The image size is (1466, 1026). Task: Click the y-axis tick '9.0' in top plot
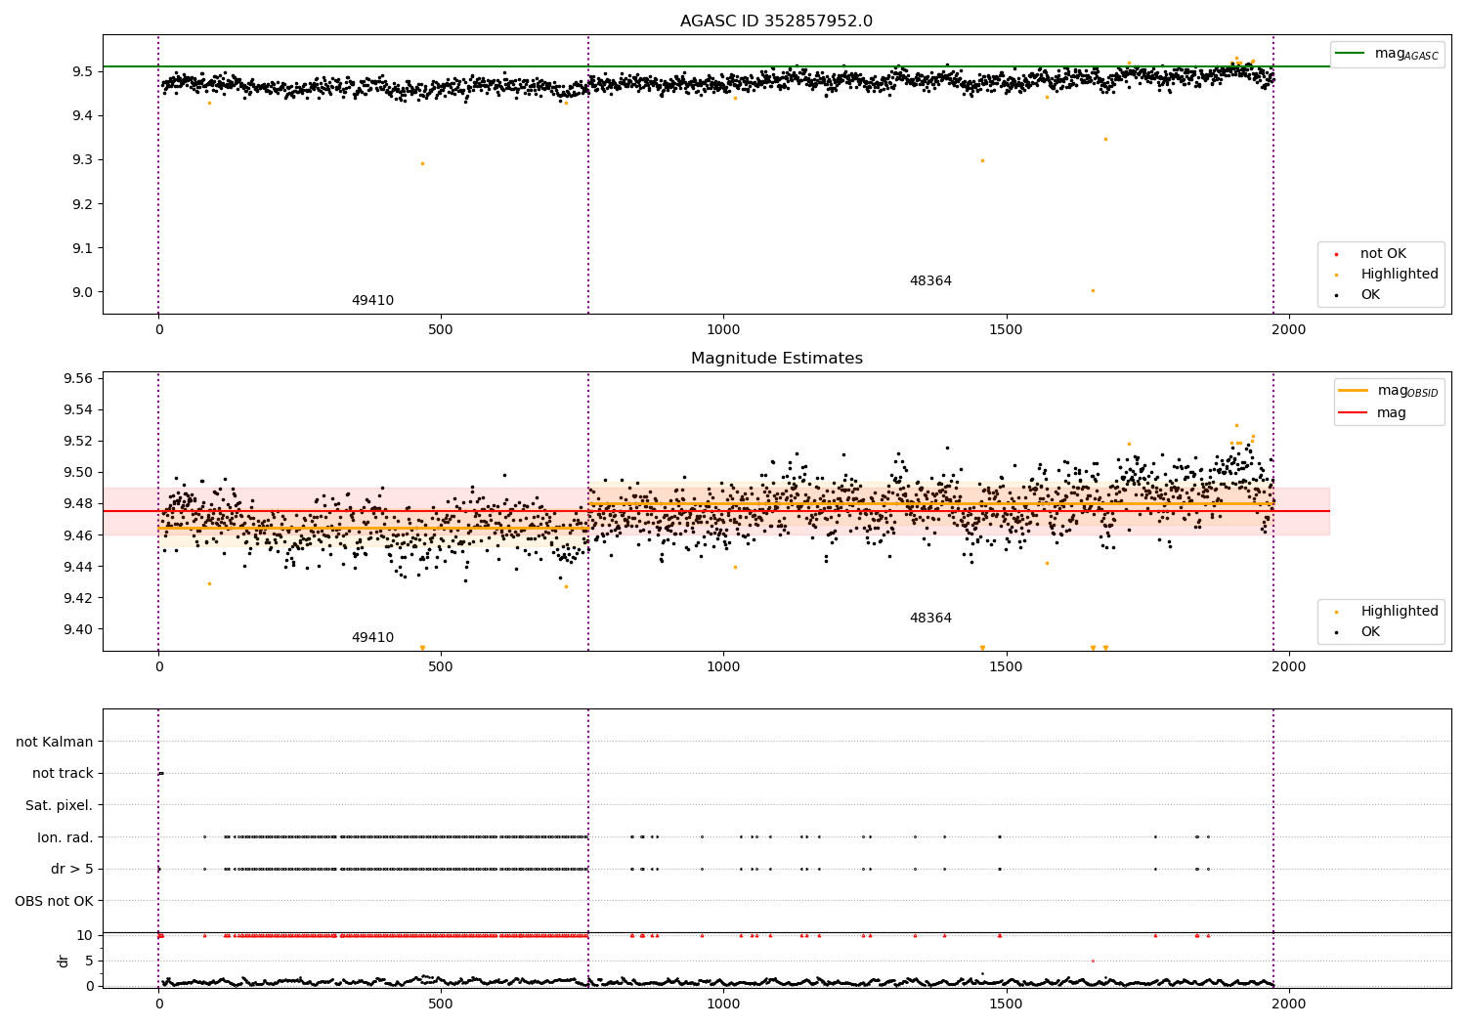82,292
